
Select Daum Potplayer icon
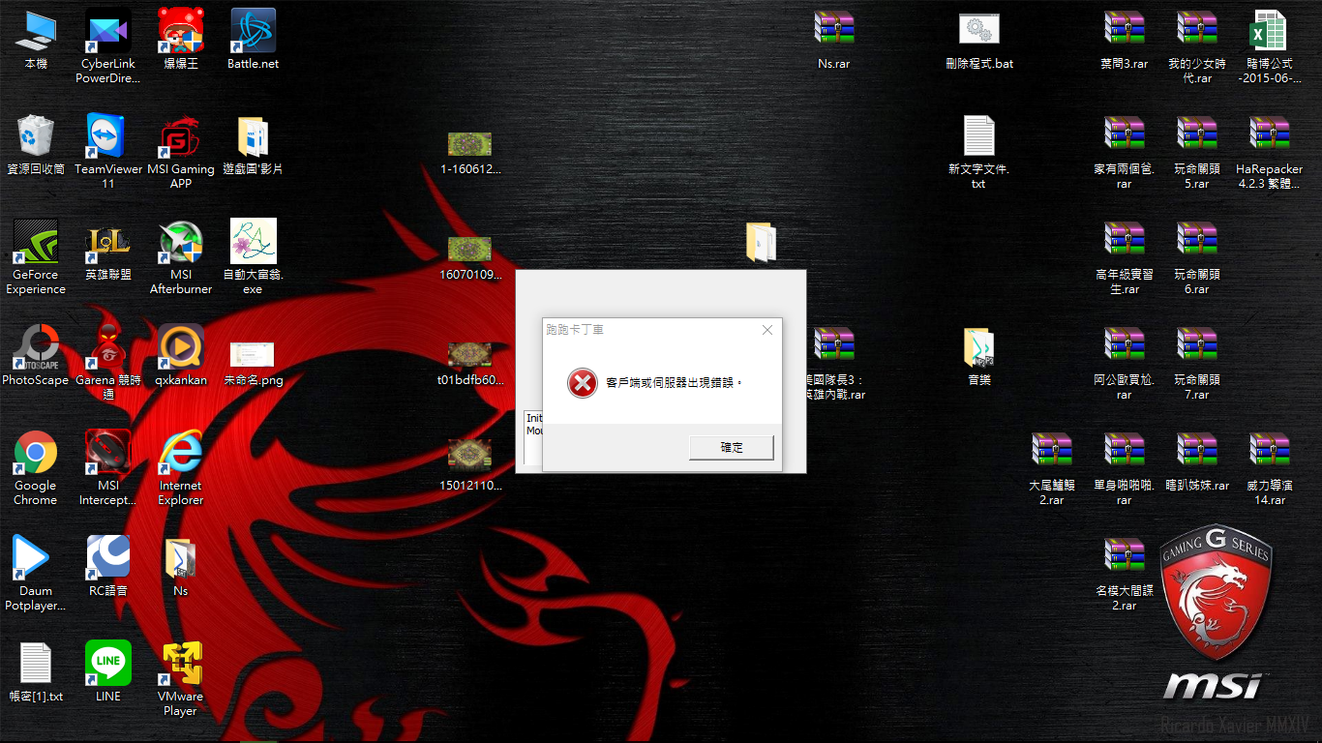click(x=36, y=574)
